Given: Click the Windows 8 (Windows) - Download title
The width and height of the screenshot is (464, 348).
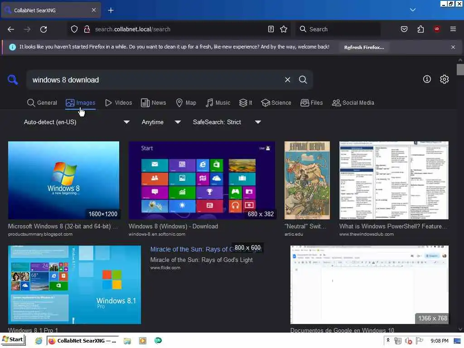Looking at the screenshot, I should point(173,227).
